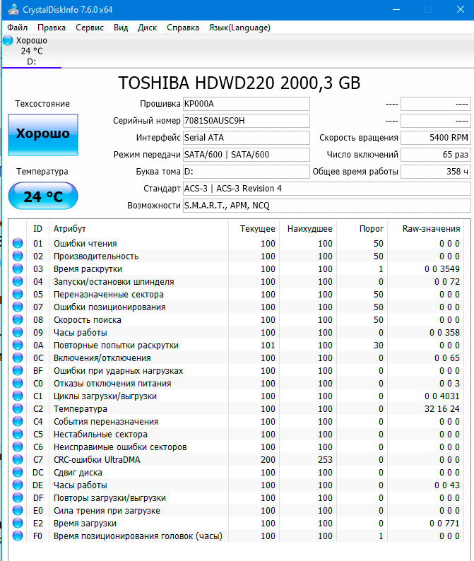Click status orb for Включения/отключения row
474x561 pixels.
tap(18, 358)
